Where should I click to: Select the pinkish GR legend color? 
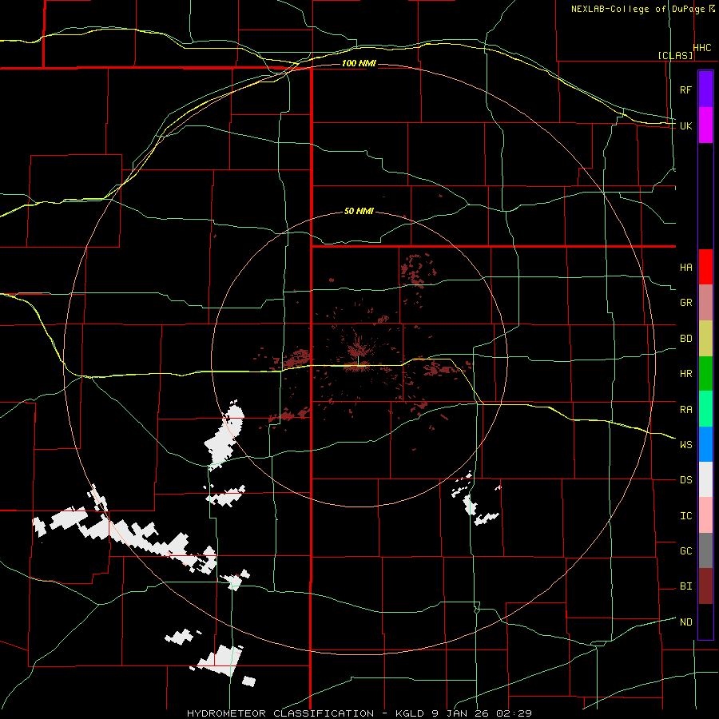(705, 302)
